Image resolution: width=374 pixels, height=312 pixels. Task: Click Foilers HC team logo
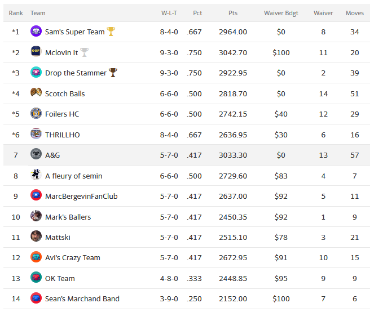coord(36,114)
